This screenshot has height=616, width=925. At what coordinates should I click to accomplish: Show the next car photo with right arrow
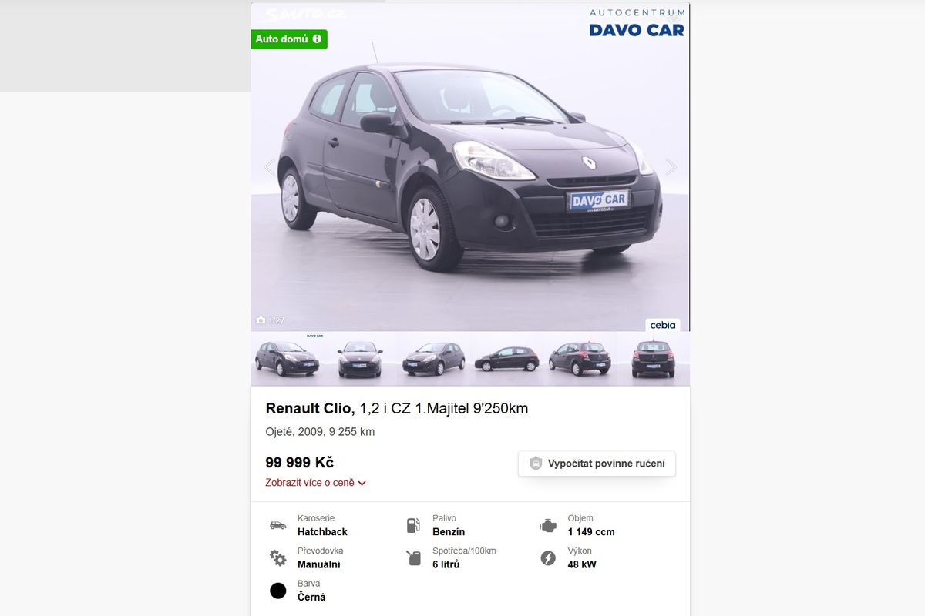(x=671, y=167)
